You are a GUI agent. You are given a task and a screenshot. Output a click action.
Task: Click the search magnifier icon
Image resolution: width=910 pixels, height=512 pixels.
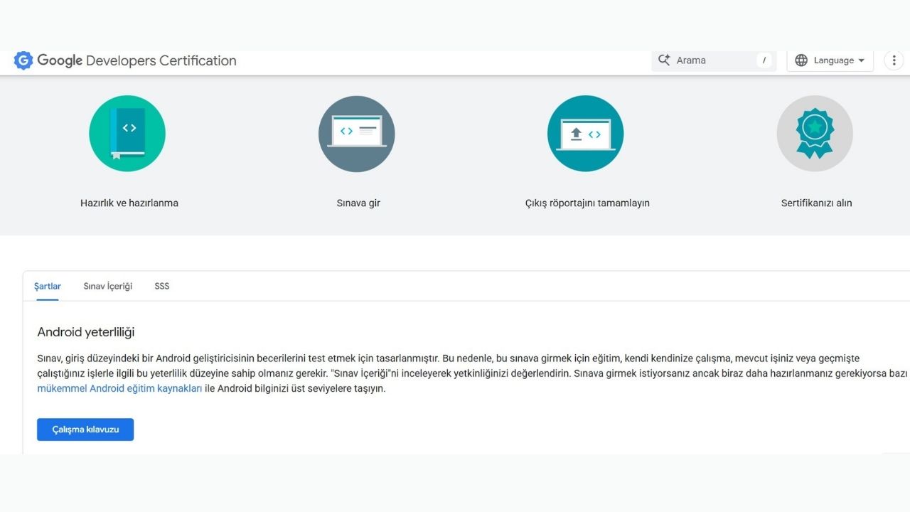click(664, 60)
